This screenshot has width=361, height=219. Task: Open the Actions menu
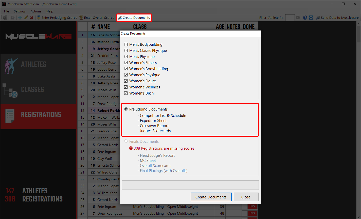point(36,11)
